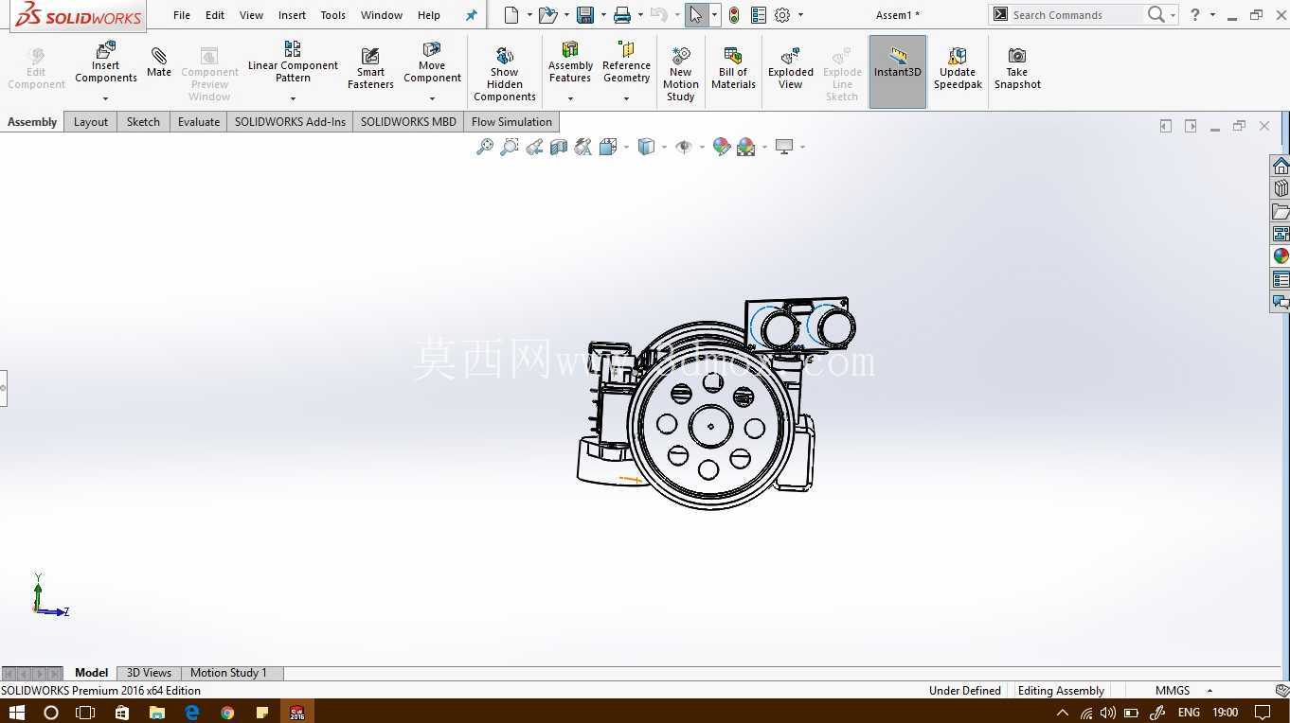This screenshot has height=723, width=1290.
Task: Open the Appearances task pane tab
Action: 1281,256
